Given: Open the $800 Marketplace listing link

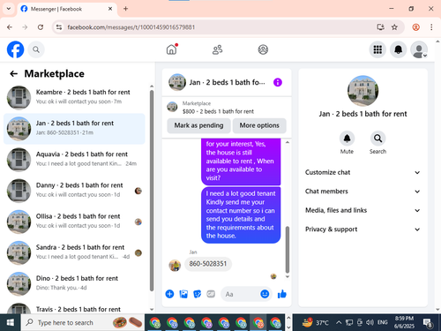Looking at the screenshot, I should pyautogui.click(x=218, y=111).
